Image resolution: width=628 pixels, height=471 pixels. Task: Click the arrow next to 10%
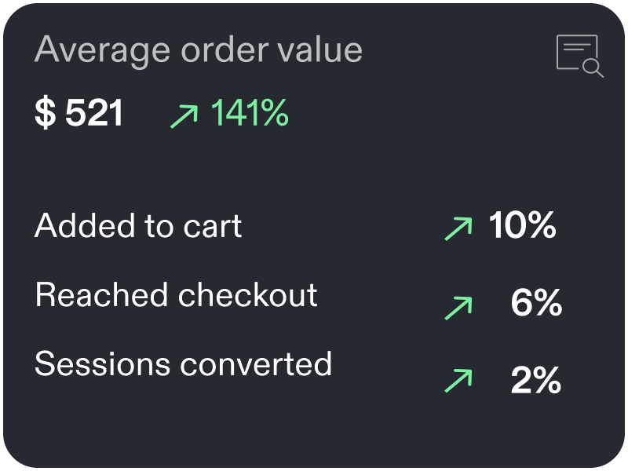[458, 228]
